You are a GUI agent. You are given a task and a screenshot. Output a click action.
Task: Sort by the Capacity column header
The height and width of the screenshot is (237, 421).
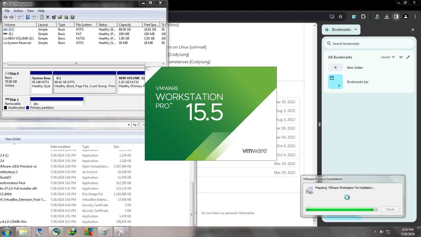click(130, 24)
